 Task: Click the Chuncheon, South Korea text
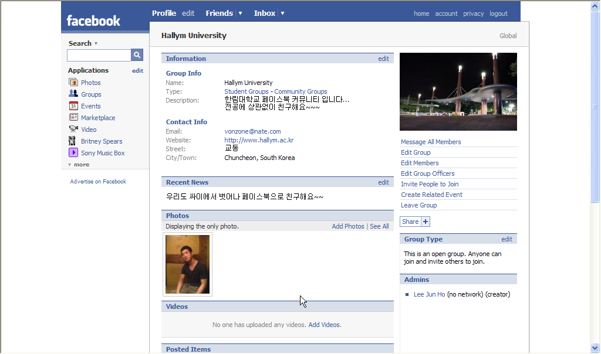tap(259, 158)
